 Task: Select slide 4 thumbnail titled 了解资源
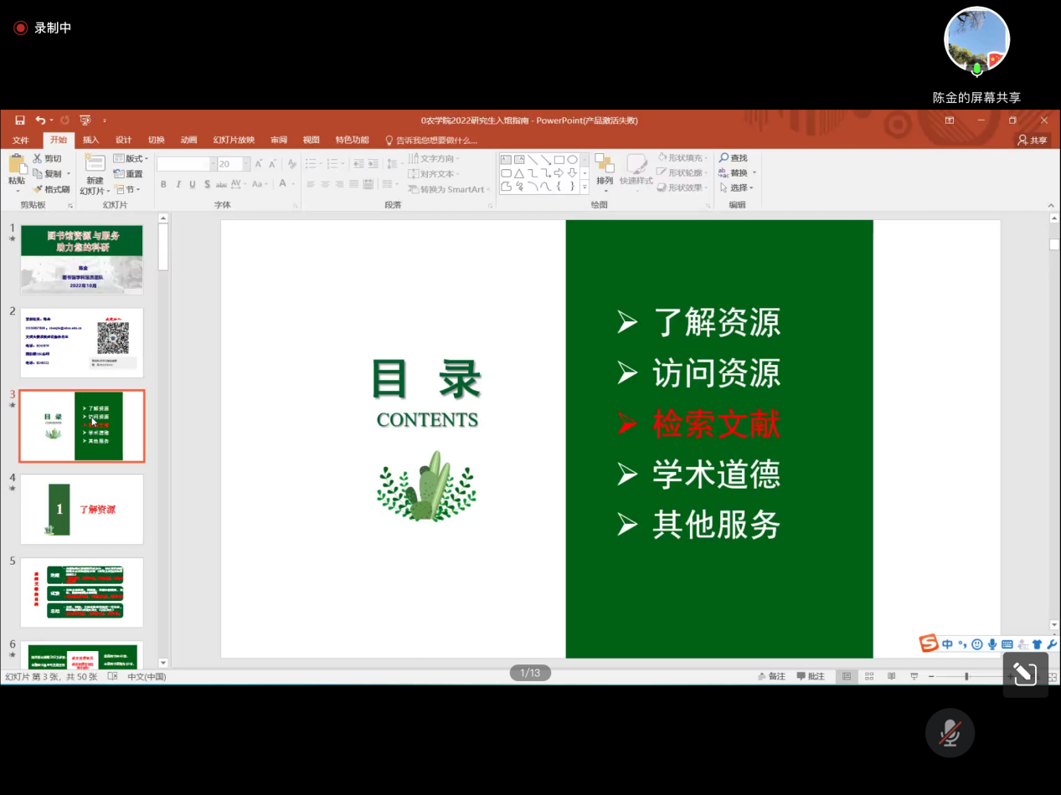tap(81, 509)
